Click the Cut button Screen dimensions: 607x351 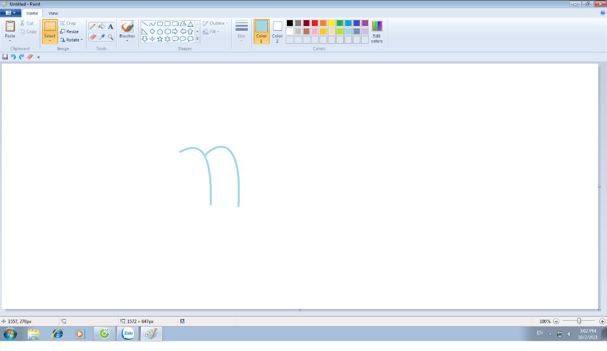(x=27, y=23)
